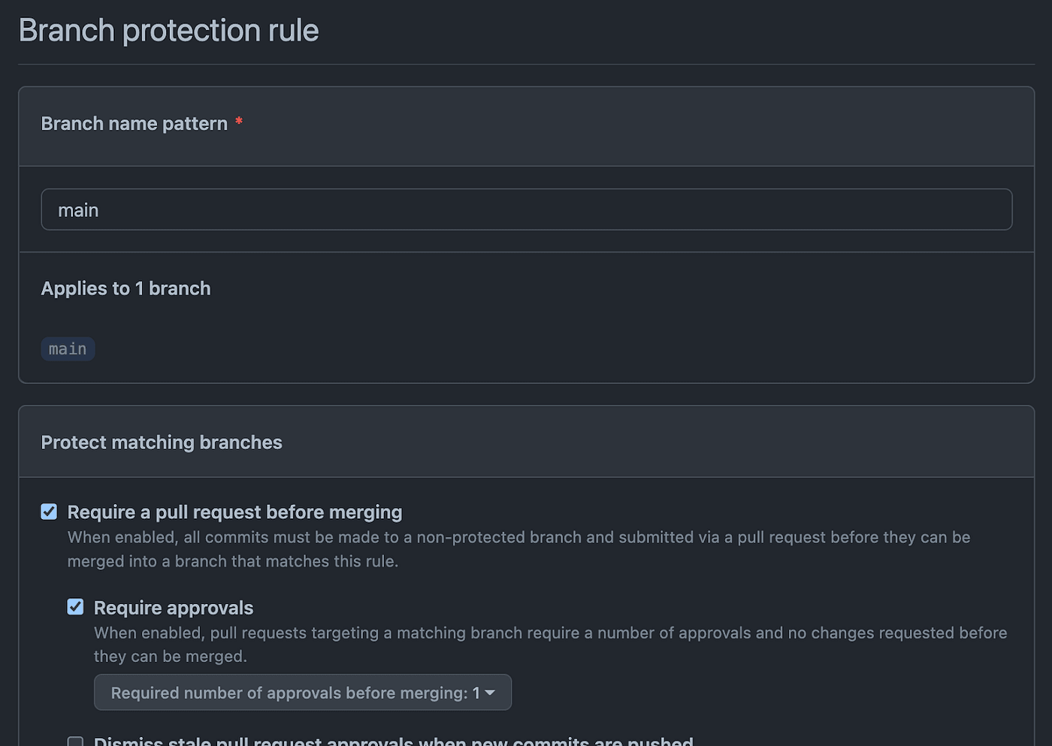Uncheck Require a pull request before merging
The height and width of the screenshot is (746, 1052).
click(49, 512)
